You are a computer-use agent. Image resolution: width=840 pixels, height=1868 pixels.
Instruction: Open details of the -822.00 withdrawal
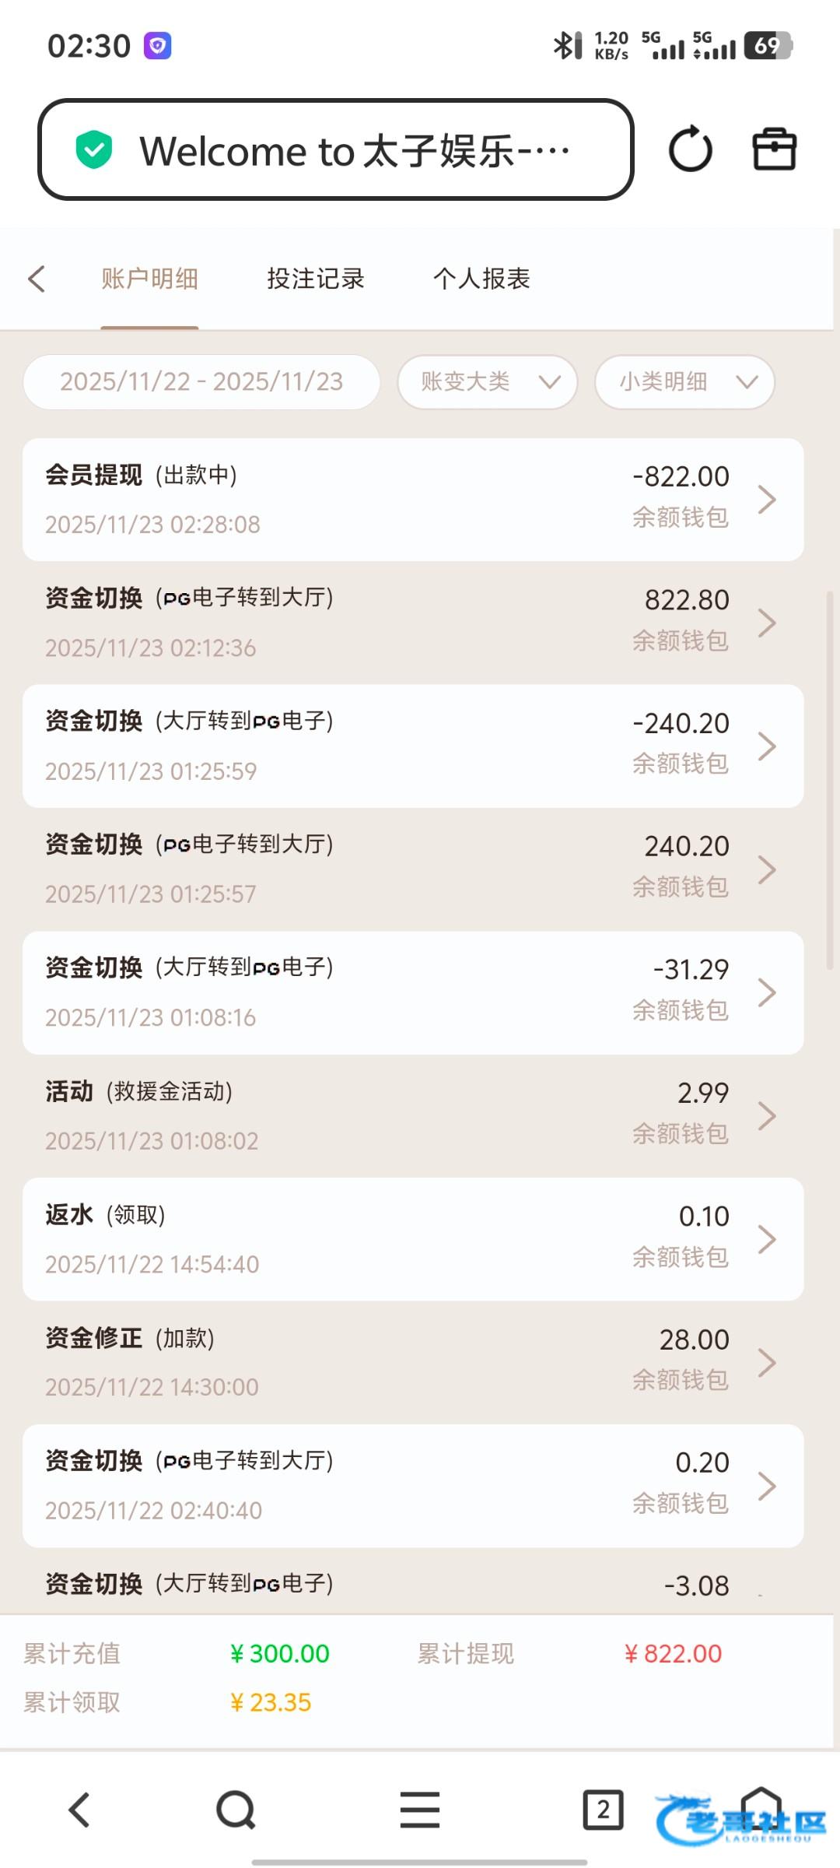[x=413, y=500]
